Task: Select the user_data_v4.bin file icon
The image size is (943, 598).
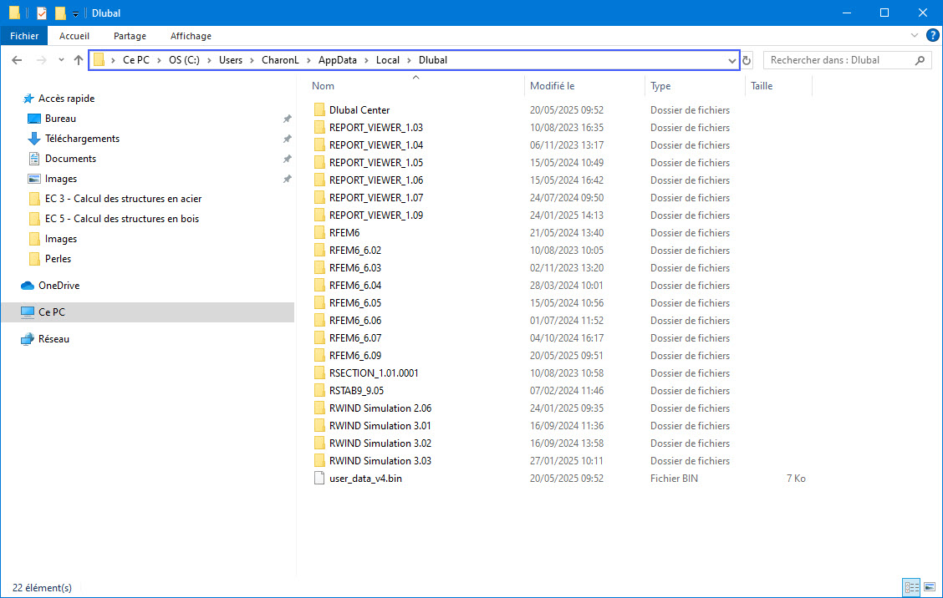Action: [x=319, y=479]
